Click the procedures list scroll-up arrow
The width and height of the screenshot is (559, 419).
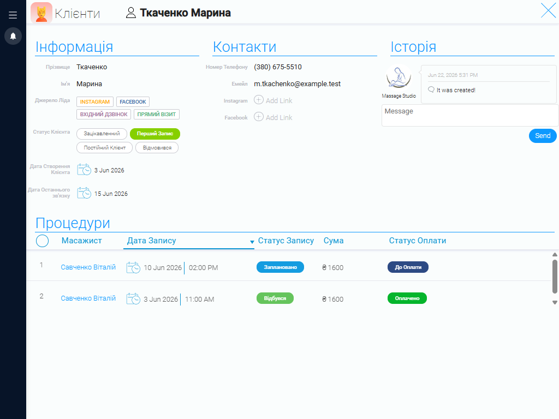tap(555, 254)
